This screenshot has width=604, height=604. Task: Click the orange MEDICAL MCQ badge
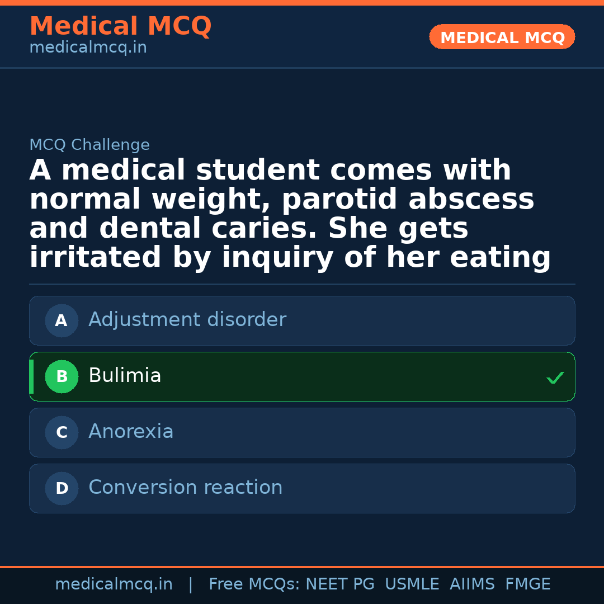coord(502,37)
